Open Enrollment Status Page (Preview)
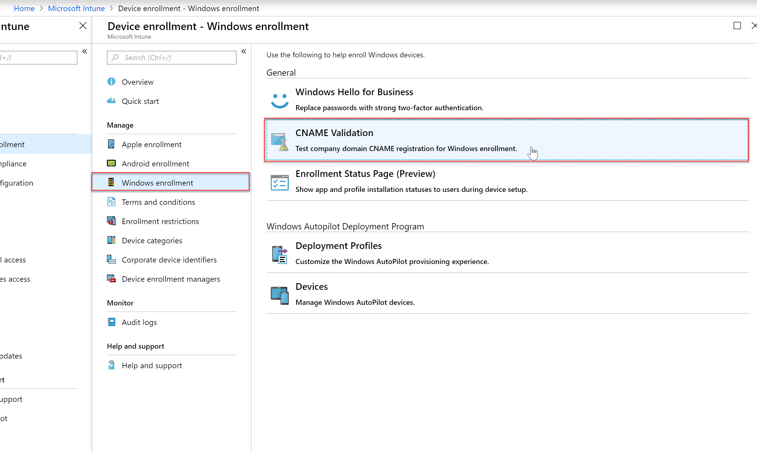Viewport: 757px width, 452px height. pos(507,181)
